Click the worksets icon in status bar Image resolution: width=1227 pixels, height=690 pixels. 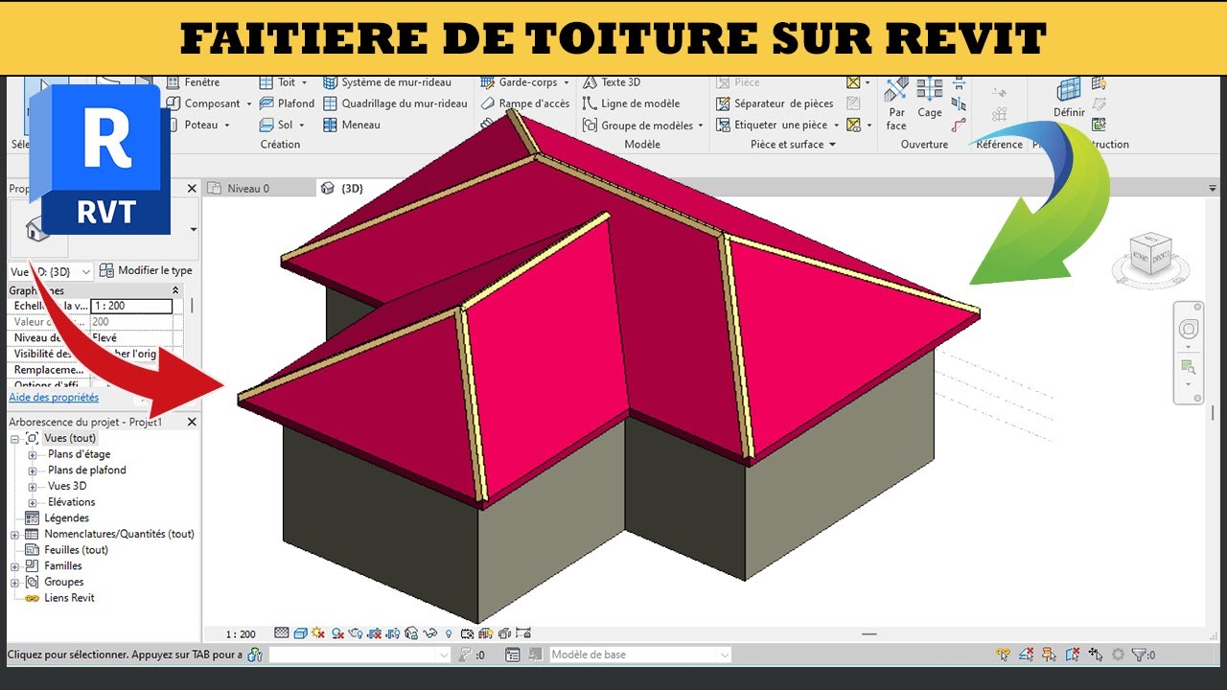point(255,655)
